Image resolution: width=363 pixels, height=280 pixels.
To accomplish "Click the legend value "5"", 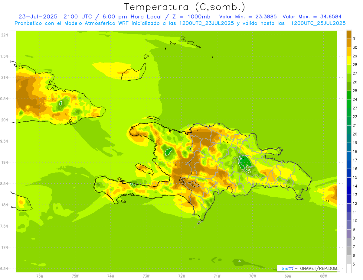I will click(354, 264).
